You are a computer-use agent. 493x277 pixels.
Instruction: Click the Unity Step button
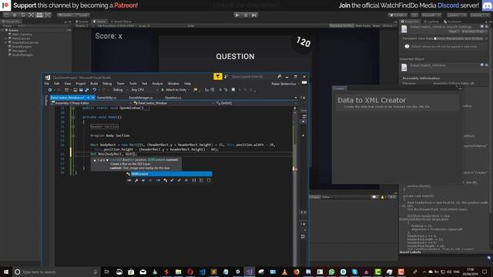(x=254, y=15)
